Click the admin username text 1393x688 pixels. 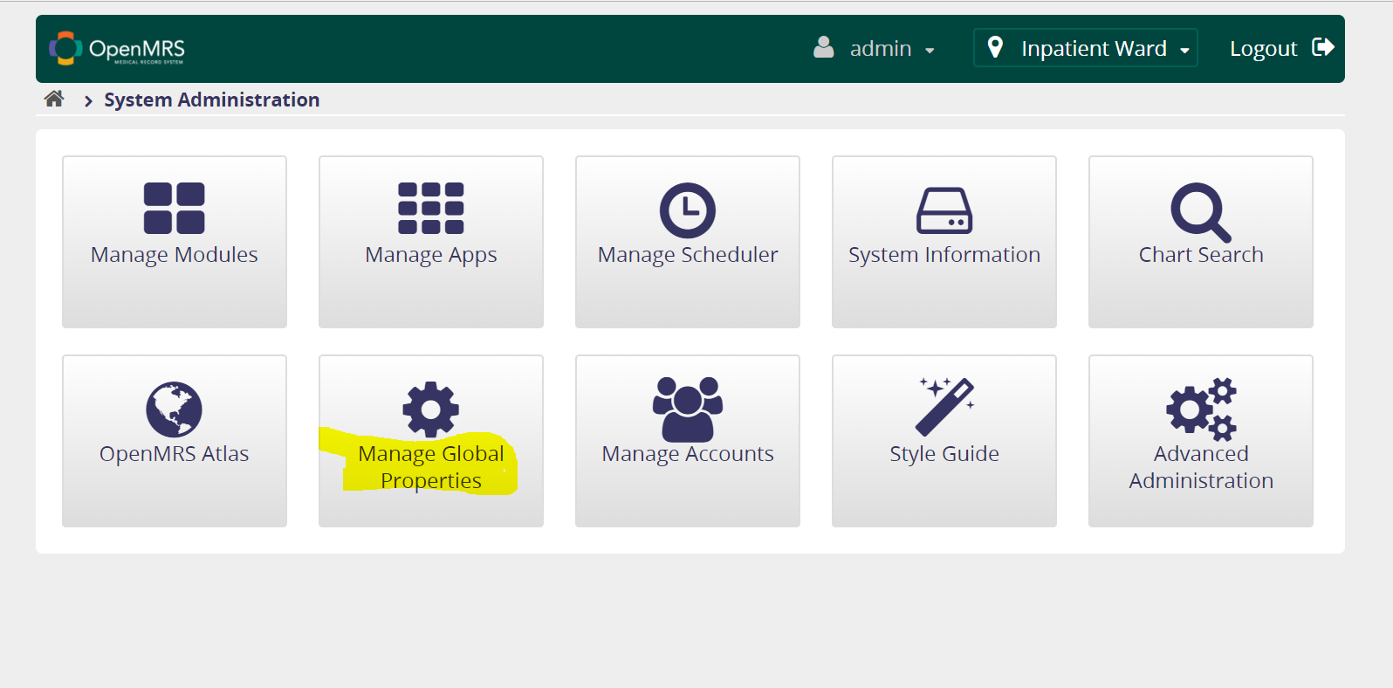click(x=881, y=49)
